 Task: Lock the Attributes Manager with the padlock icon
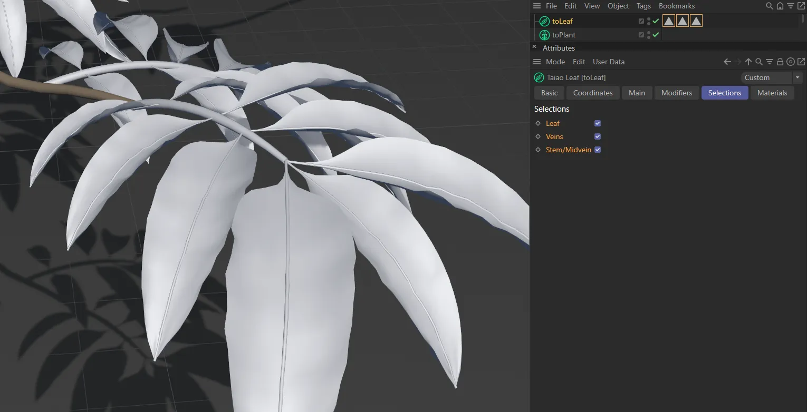[780, 61]
